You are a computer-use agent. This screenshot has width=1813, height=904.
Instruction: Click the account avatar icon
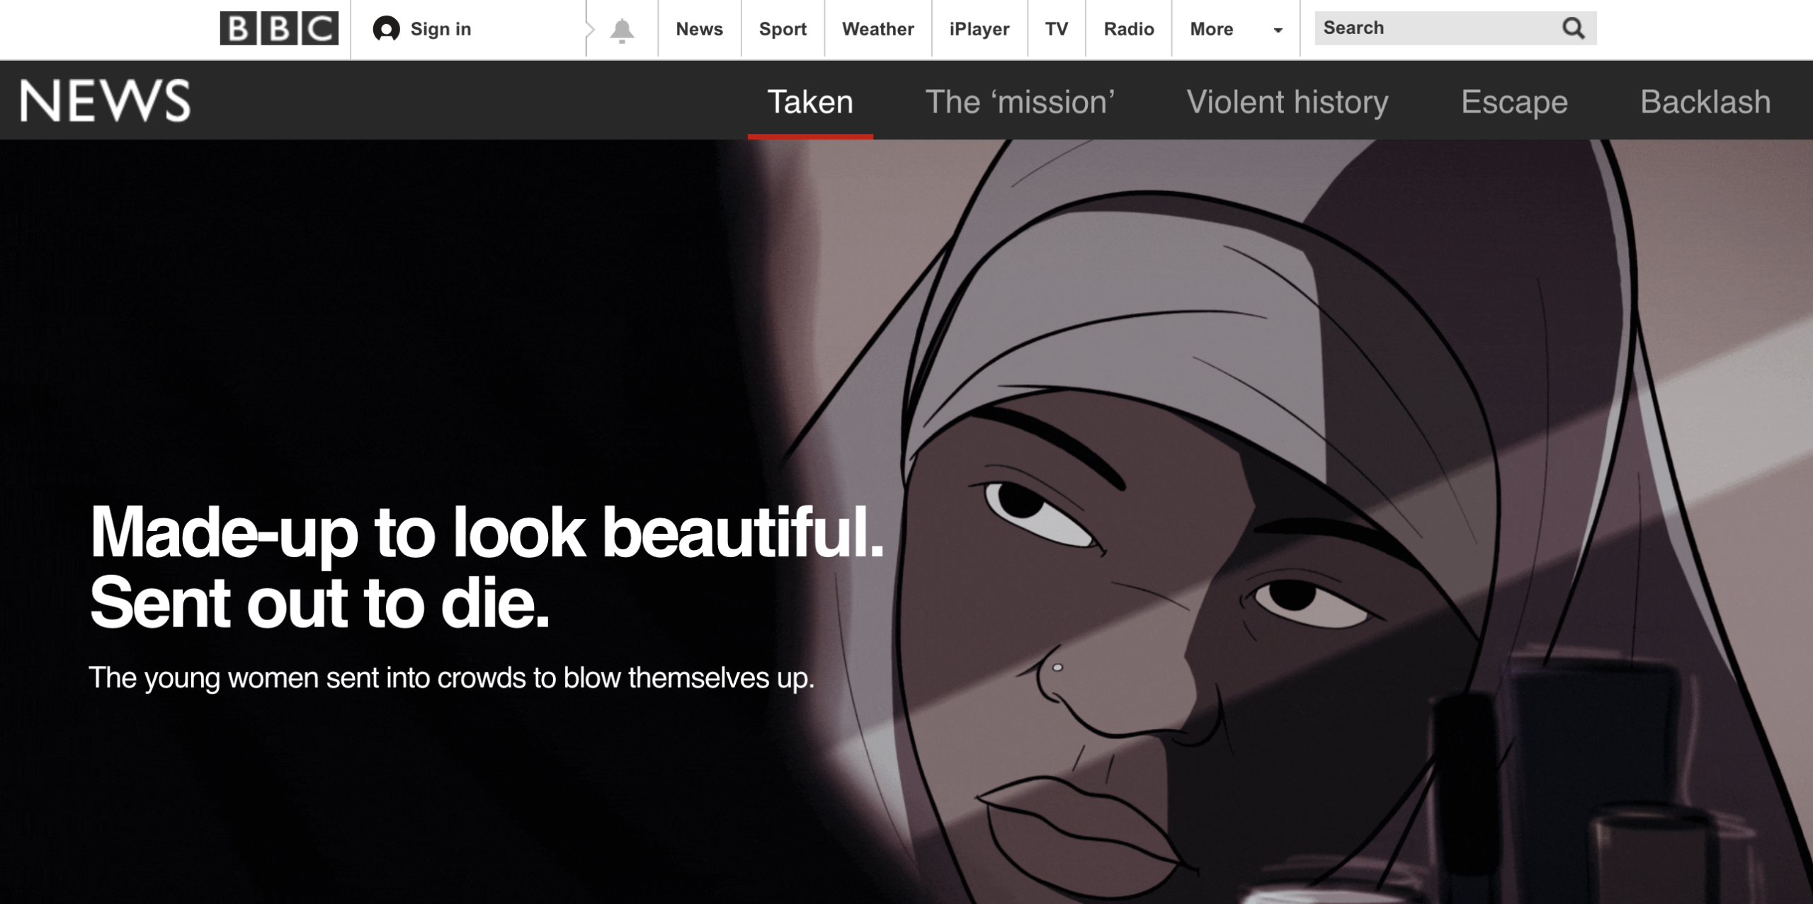(386, 29)
